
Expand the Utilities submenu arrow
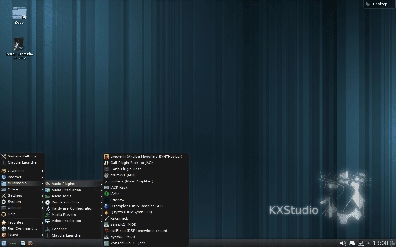pos(42,208)
